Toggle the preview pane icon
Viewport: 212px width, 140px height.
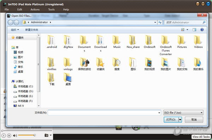click(x=194, y=30)
